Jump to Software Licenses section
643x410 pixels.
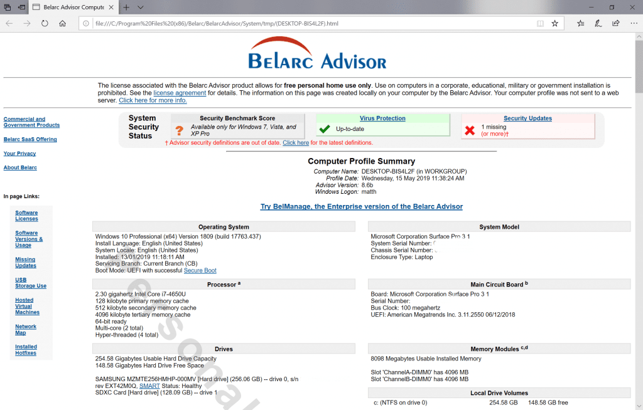click(26, 216)
